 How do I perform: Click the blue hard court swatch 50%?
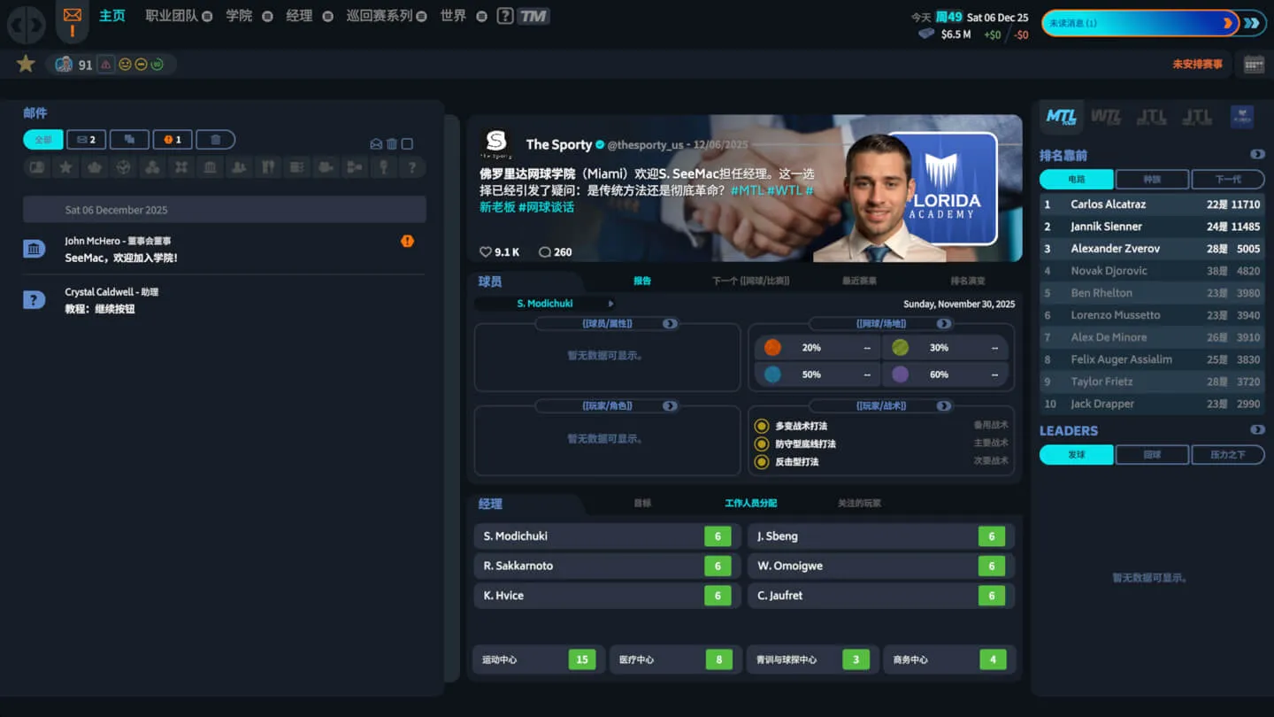772,374
